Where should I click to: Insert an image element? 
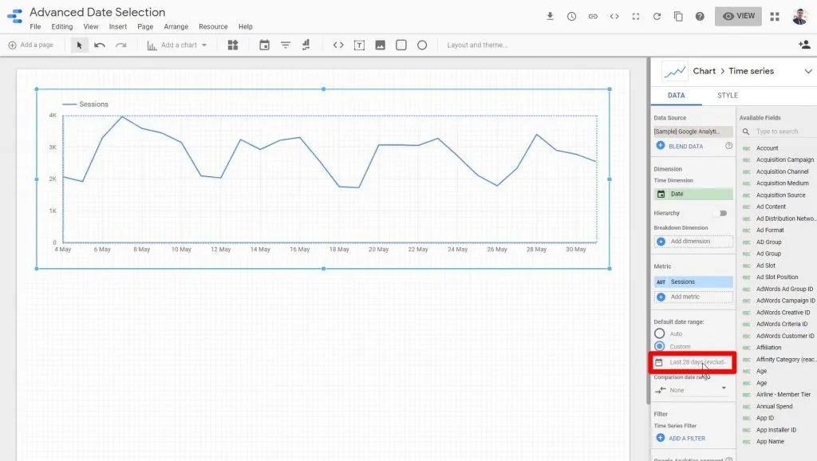pos(380,45)
